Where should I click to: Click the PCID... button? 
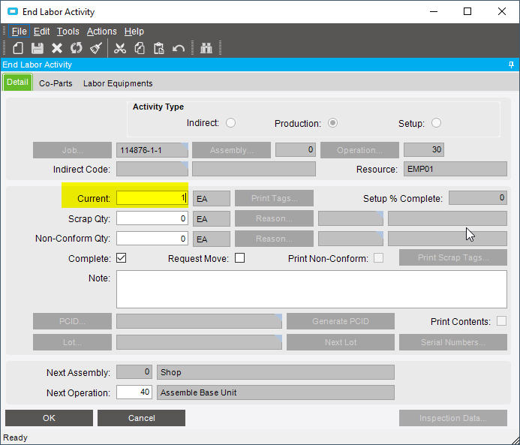[72, 321]
